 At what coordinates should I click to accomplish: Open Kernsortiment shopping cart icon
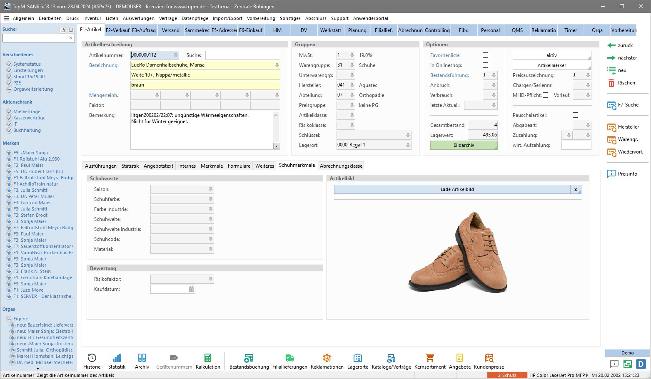(x=430, y=358)
